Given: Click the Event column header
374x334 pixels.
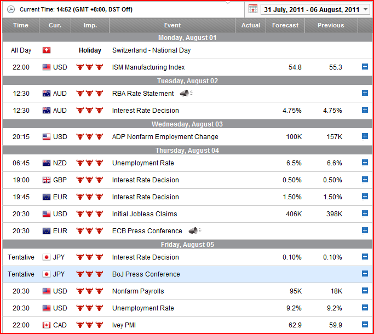Looking at the screenshot, I should coord(172,25).
